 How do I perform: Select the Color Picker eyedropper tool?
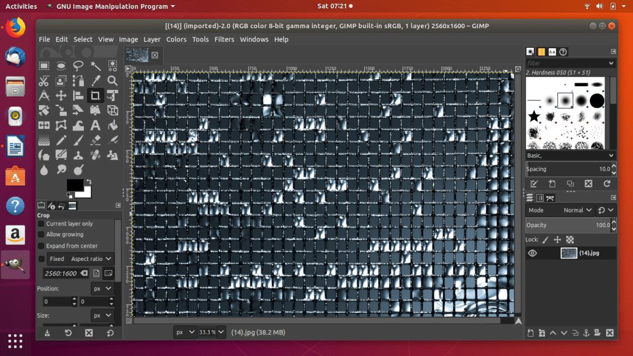(x=96, y=81)
